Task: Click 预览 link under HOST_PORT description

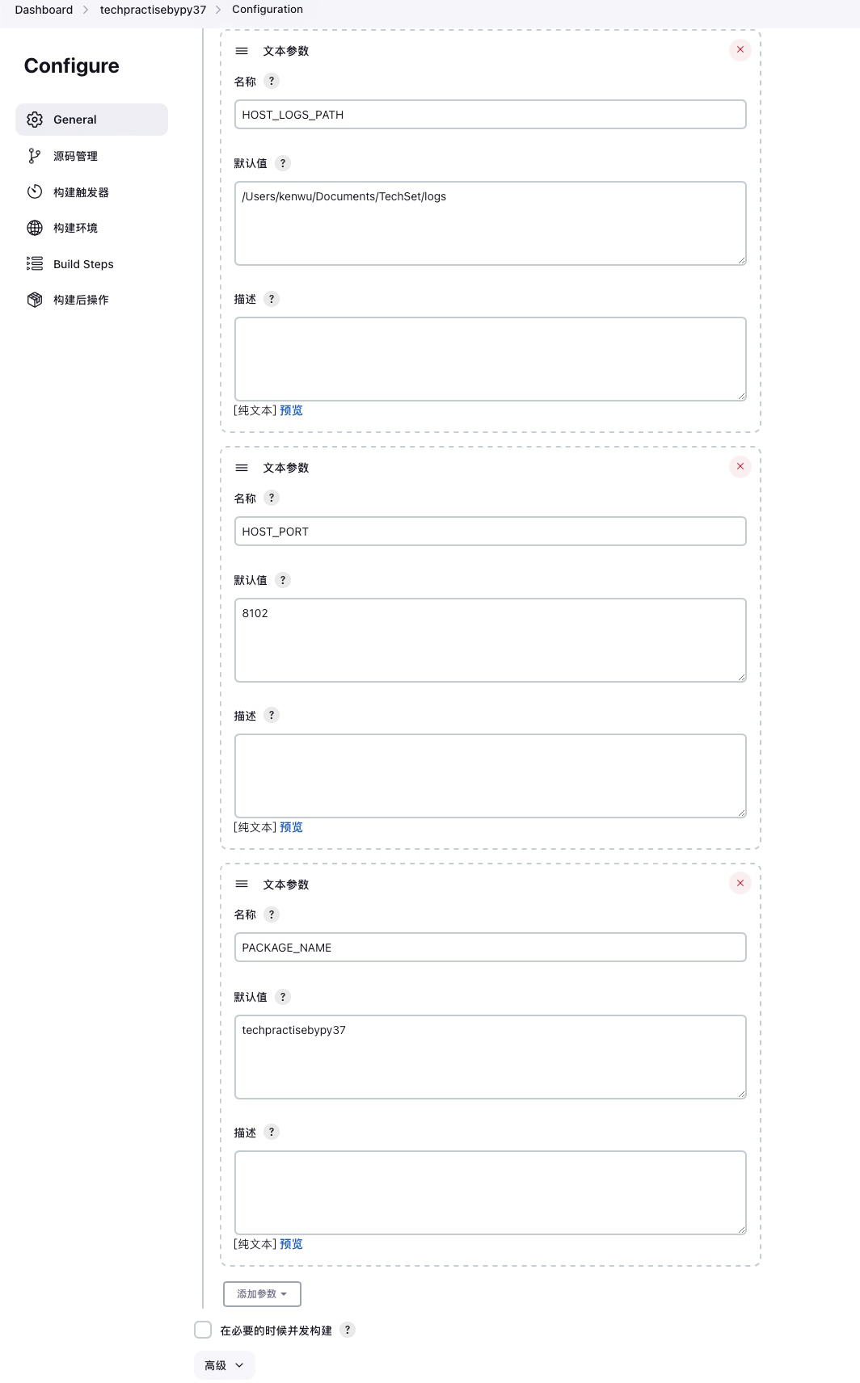Action: pos(291,827)
